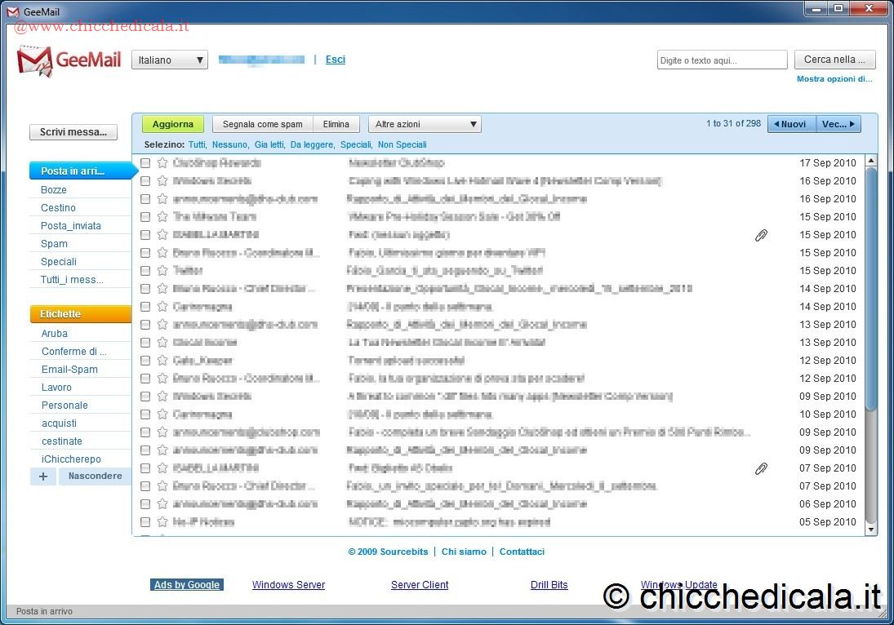Expand the Altre azioni dropdown
The width and height of the screenshot is (894, 625).
click(x=425, y=124)
